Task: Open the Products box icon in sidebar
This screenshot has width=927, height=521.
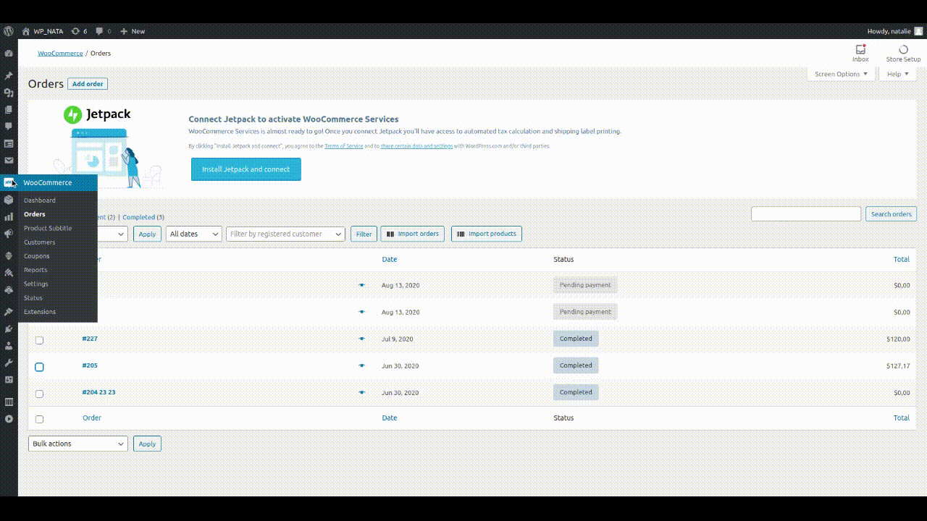Action: 9,200
